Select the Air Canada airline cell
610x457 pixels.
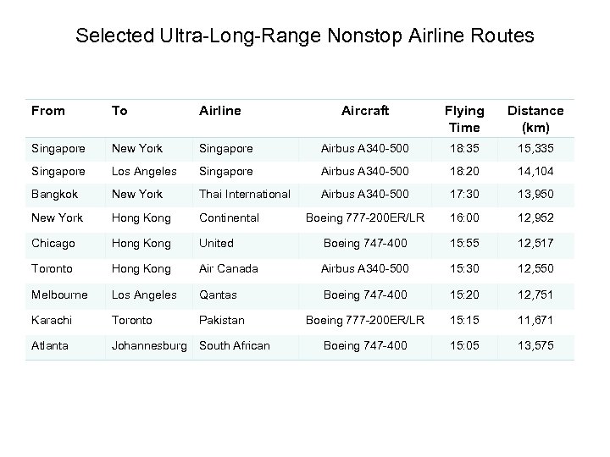tap(227, 268)
